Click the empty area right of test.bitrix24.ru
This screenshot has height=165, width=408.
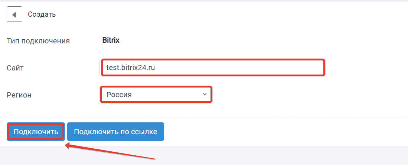pos(239,68)
